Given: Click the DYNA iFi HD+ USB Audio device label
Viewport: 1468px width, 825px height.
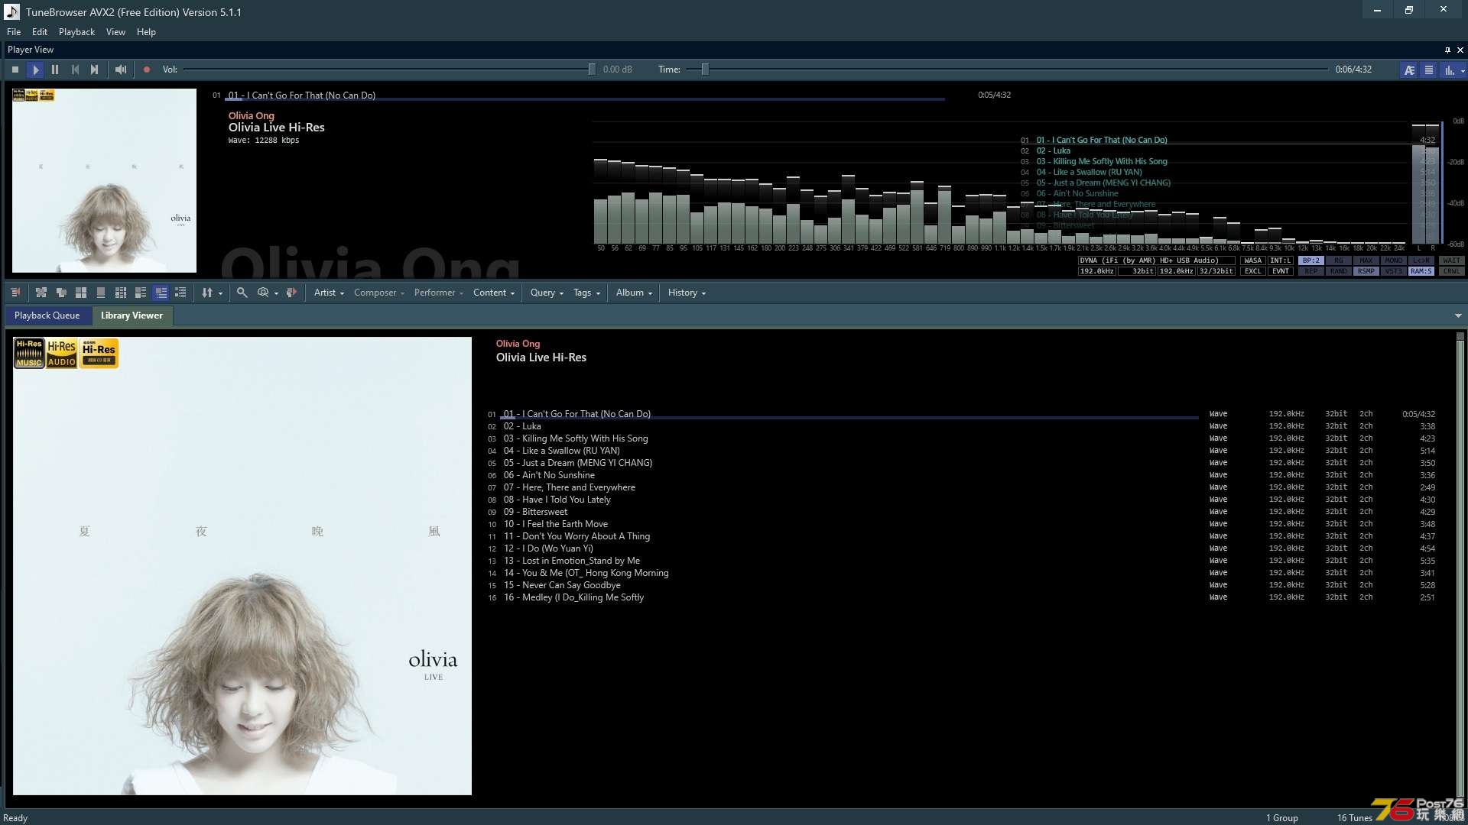Looking at the screenshot, I should pyautogui.click(x=1156, y=260).
